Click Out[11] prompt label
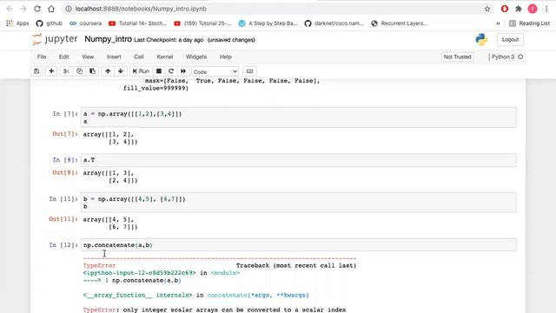 pyautogui.click(x=63, y=219)
